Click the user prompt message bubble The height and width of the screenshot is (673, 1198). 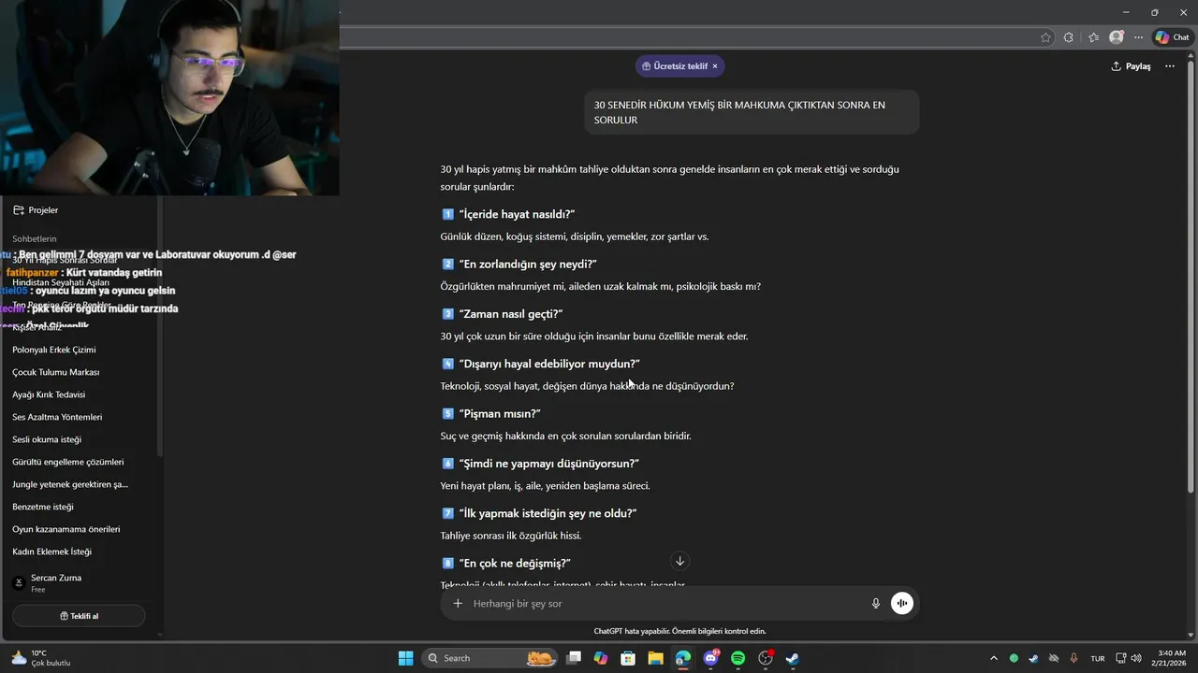(x=752, y=112)
